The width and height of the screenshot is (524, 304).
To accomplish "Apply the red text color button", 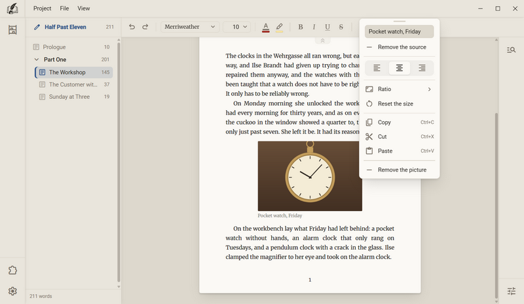I will click(x=266, y=27).
